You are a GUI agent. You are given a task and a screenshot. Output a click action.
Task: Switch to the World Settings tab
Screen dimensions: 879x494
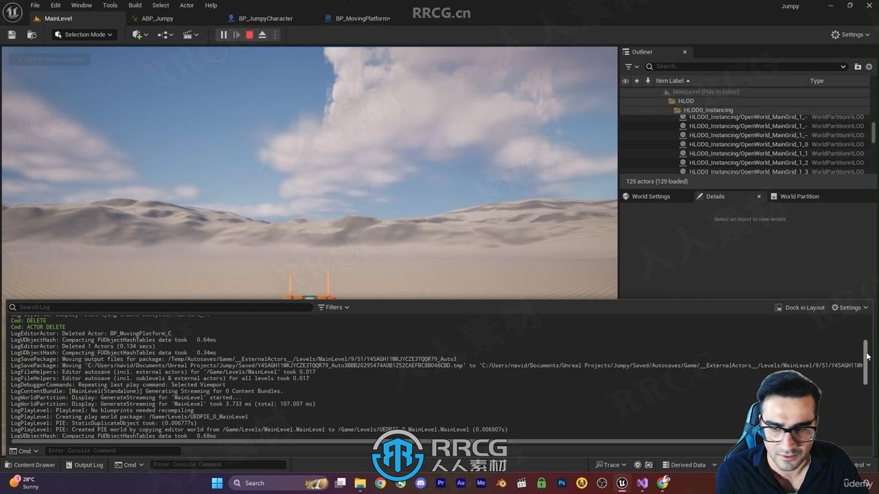click(650, 196)
